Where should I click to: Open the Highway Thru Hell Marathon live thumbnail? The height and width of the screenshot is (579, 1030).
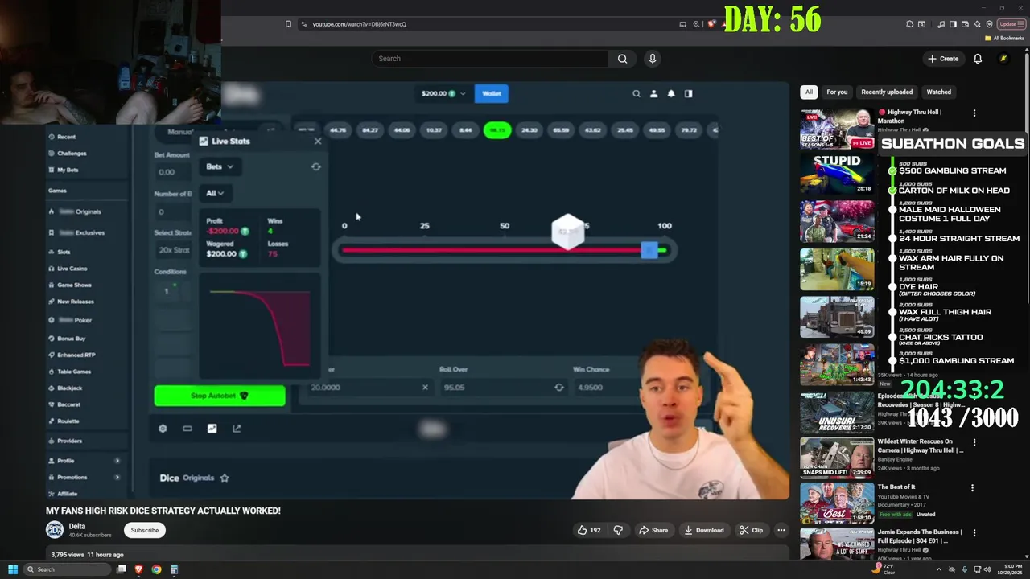pos(837,129)
